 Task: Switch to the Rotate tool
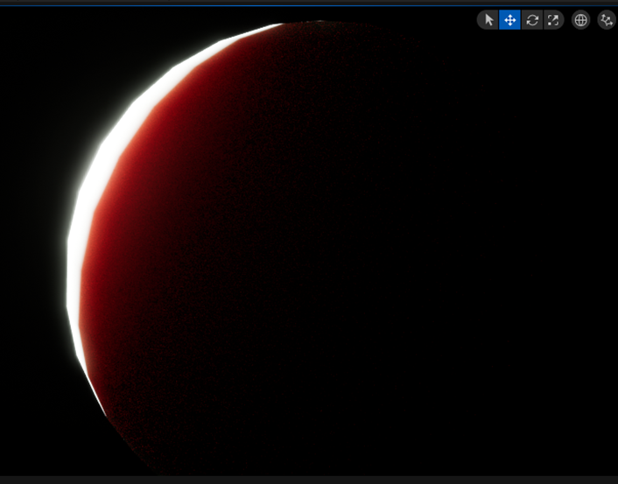click(532, 20)
